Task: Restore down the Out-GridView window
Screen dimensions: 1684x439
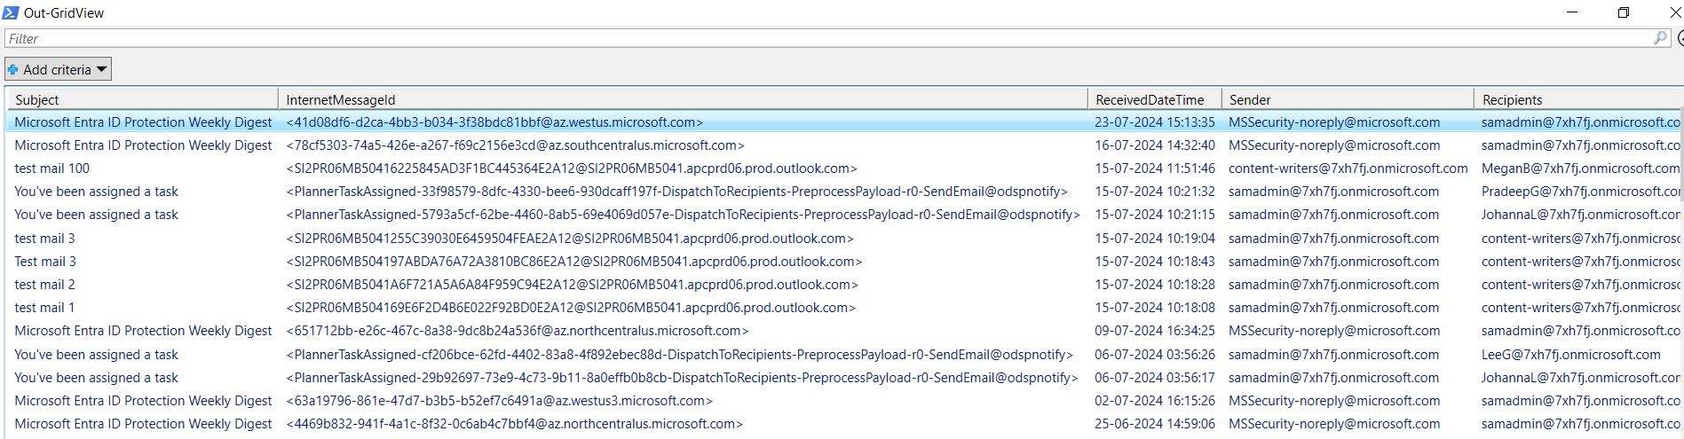Action: [1624, 12]
